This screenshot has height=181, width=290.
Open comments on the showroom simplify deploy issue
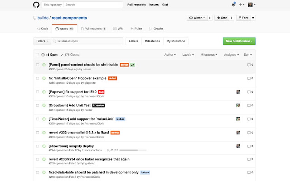click(249, 146)
